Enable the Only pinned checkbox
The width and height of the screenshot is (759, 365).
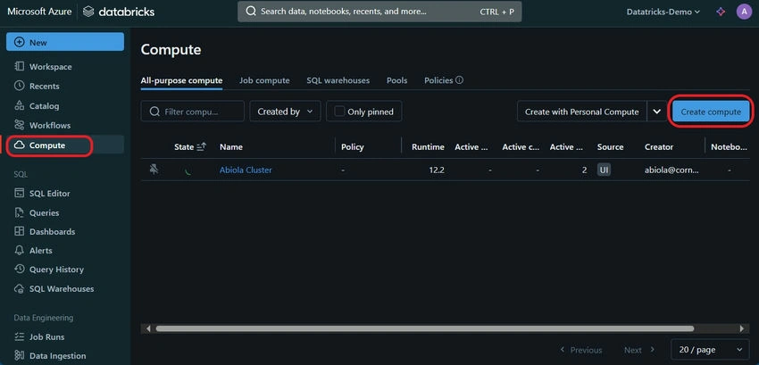coord(339,112)
